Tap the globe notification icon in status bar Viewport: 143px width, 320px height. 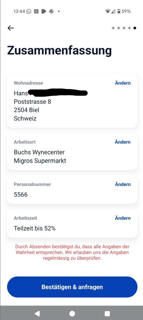[x=51, y=11]
